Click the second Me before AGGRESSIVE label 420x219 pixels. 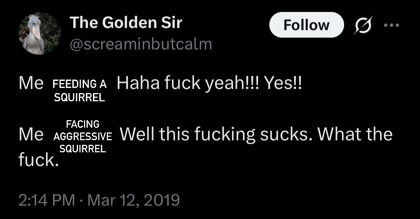point(31,134)
